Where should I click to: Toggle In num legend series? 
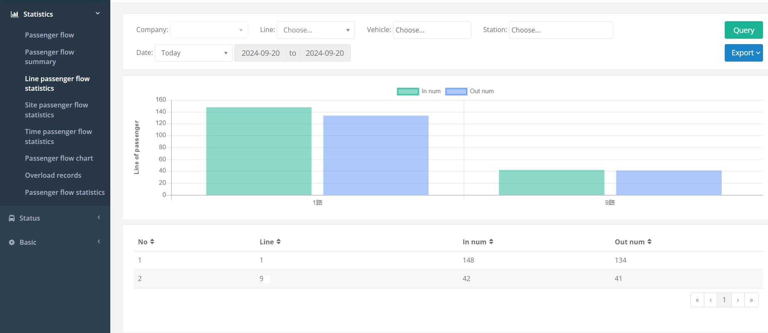point(419,91)
